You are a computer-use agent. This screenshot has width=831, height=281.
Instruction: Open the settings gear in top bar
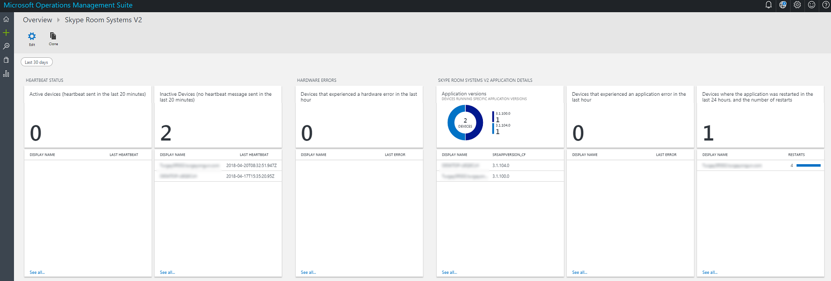pyautogui.click(x=797, y=5)
